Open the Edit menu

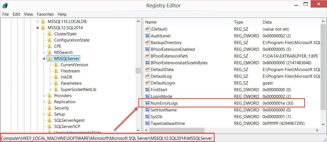pyautogui.click(x=16, y=14)
